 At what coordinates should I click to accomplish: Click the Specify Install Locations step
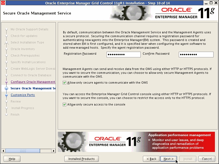[28, 62]
